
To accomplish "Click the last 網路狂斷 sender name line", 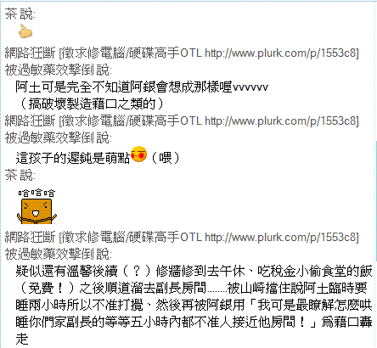I will coord(182,237).
